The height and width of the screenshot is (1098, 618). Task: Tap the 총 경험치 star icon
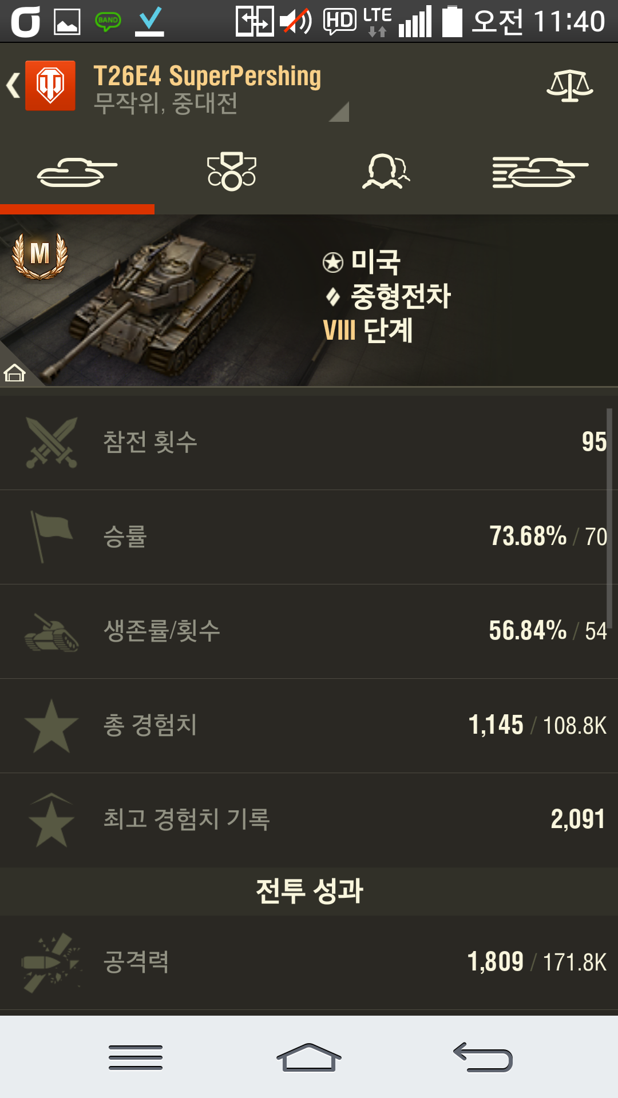(x=51, y=726)
